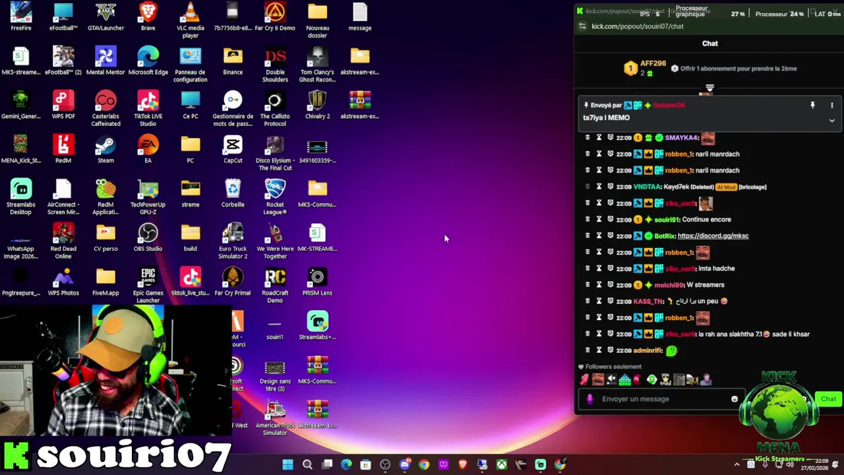Image resolution: width=844 pixels, height=475 pixels.
Task: Click the PRISM Lens desktop shortcut
Action: pos(317,282)
